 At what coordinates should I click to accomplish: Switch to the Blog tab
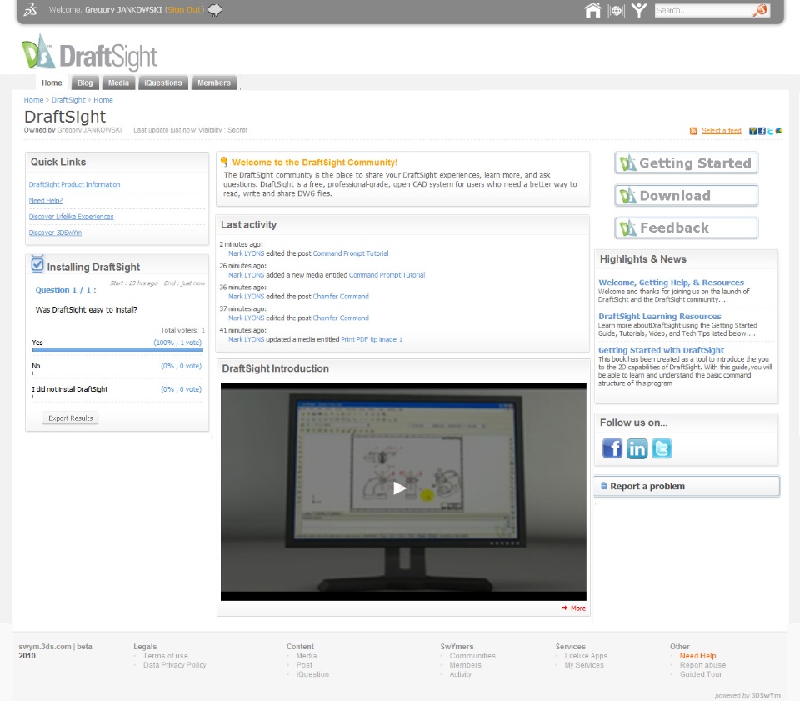(x=85, y=83)
